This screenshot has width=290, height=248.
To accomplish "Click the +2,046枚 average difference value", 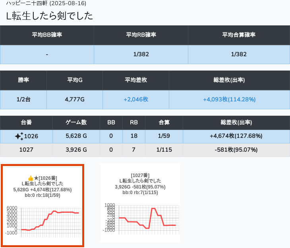I will pos(135,99).
